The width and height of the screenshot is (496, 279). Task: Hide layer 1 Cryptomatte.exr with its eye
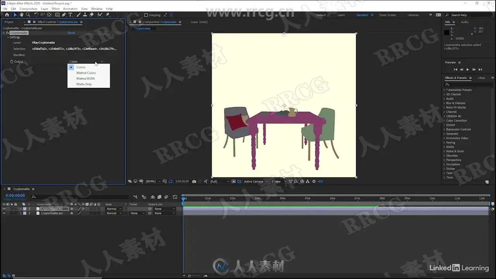point(4,209)
